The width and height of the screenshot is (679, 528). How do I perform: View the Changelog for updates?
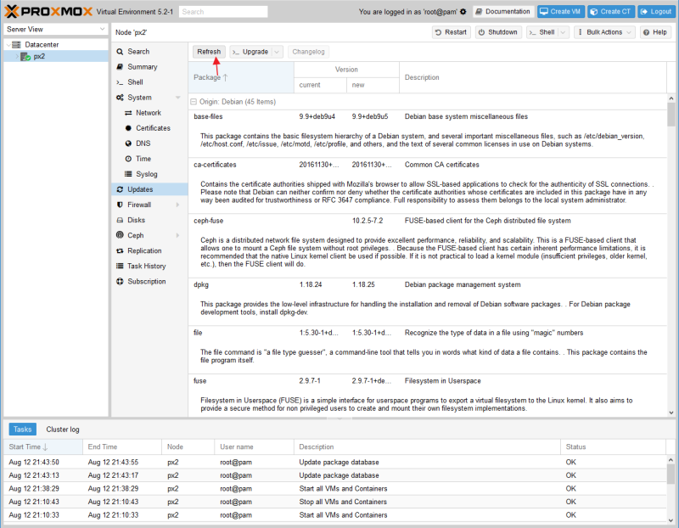307,51
